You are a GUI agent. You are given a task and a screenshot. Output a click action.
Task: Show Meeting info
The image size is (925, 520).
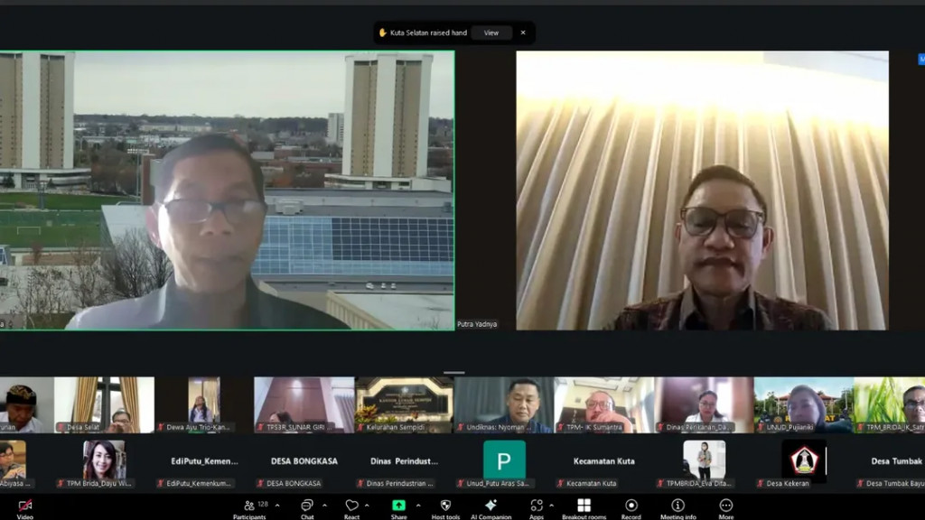677,506
